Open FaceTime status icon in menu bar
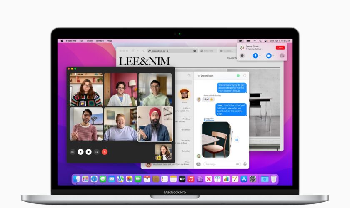 pyautogui.click(x=241, y=41)
